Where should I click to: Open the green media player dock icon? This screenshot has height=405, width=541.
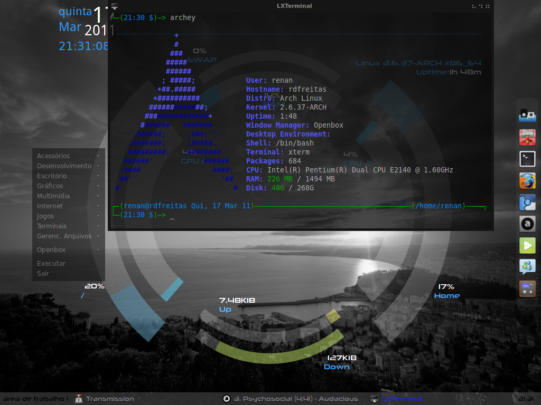pos(527,246)
